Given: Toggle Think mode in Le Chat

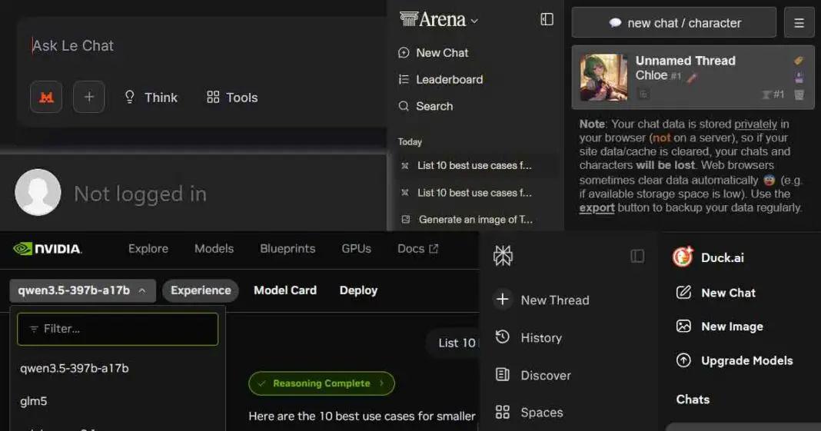Looking at the screenshot, I should coord(151,98).
